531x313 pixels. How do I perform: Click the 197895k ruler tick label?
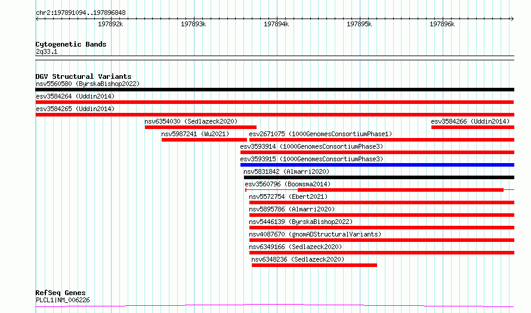[x=359, y=24]
